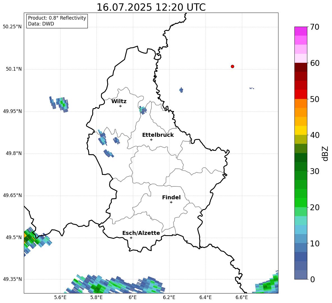Click the dBZ colorbar axis label
The height and width of the screenshot is (303, 332).
coord(325,153)
